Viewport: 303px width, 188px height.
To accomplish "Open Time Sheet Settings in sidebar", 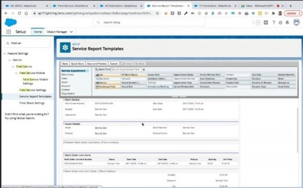I will (32, 103).
